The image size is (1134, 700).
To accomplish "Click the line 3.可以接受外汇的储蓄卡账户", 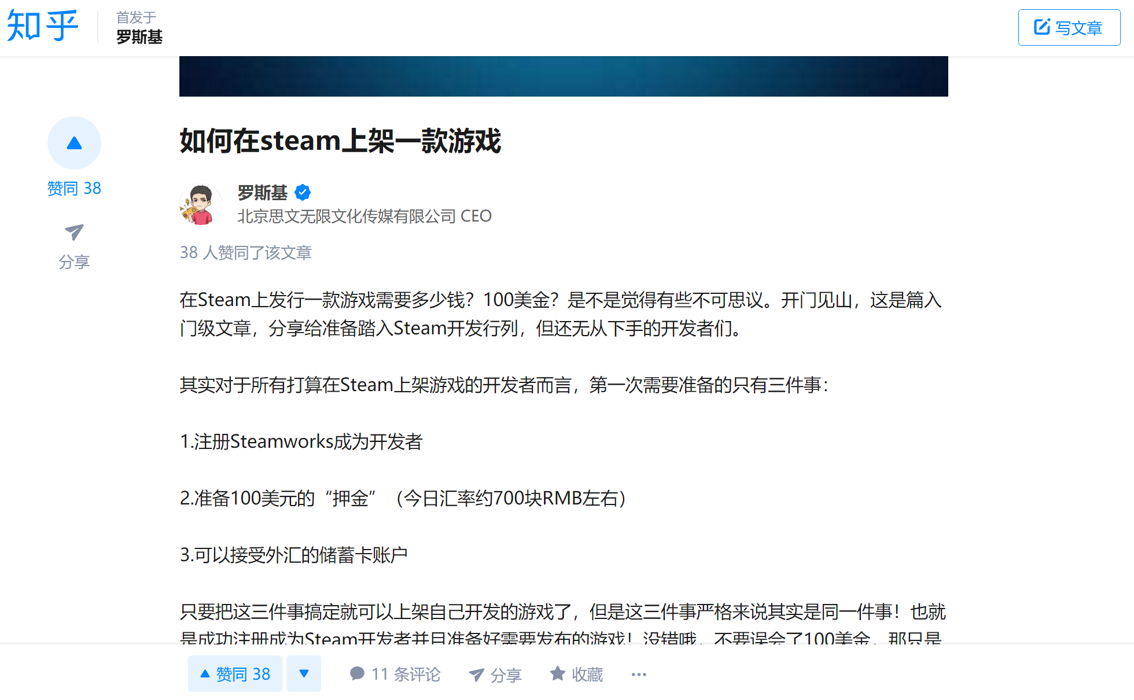I will pyautogui.click(x=294, y=555).
